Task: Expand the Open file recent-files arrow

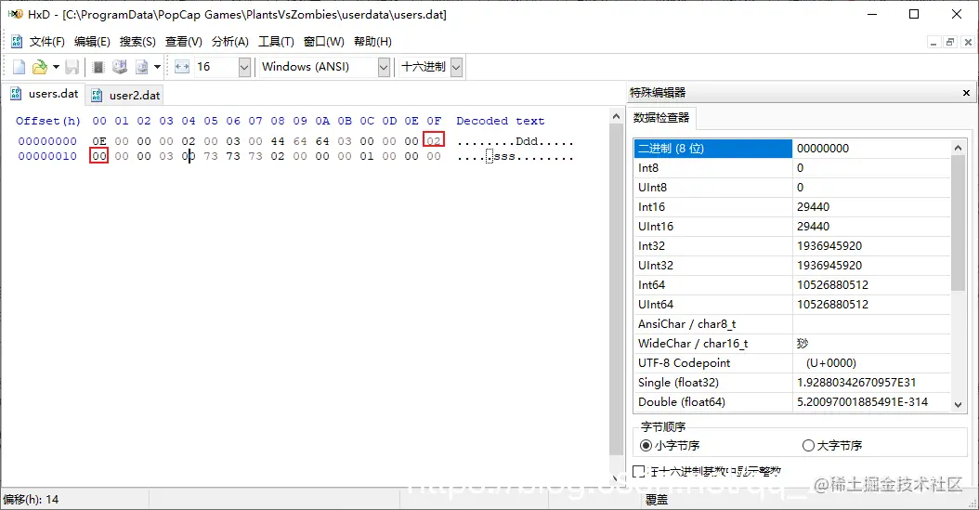Action: tap(56, 67)
